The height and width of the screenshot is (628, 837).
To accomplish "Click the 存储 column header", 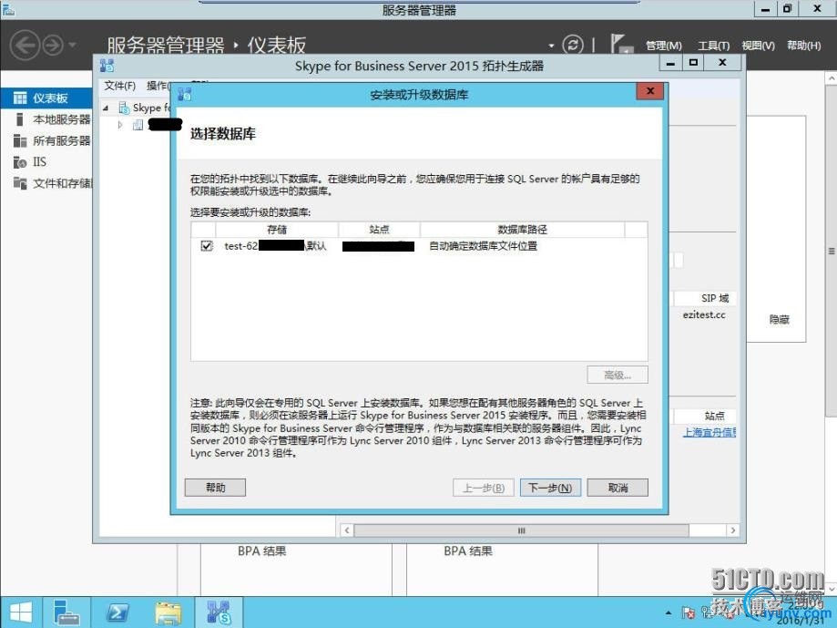I will pyautogui.click(x=277, y=230).
